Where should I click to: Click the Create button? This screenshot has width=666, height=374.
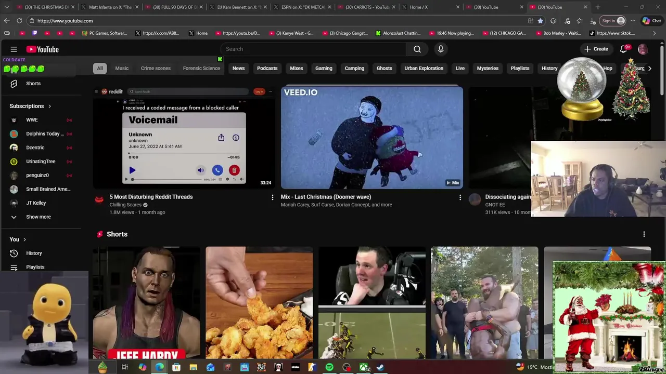pyautogui.click(x=596, y=49)
